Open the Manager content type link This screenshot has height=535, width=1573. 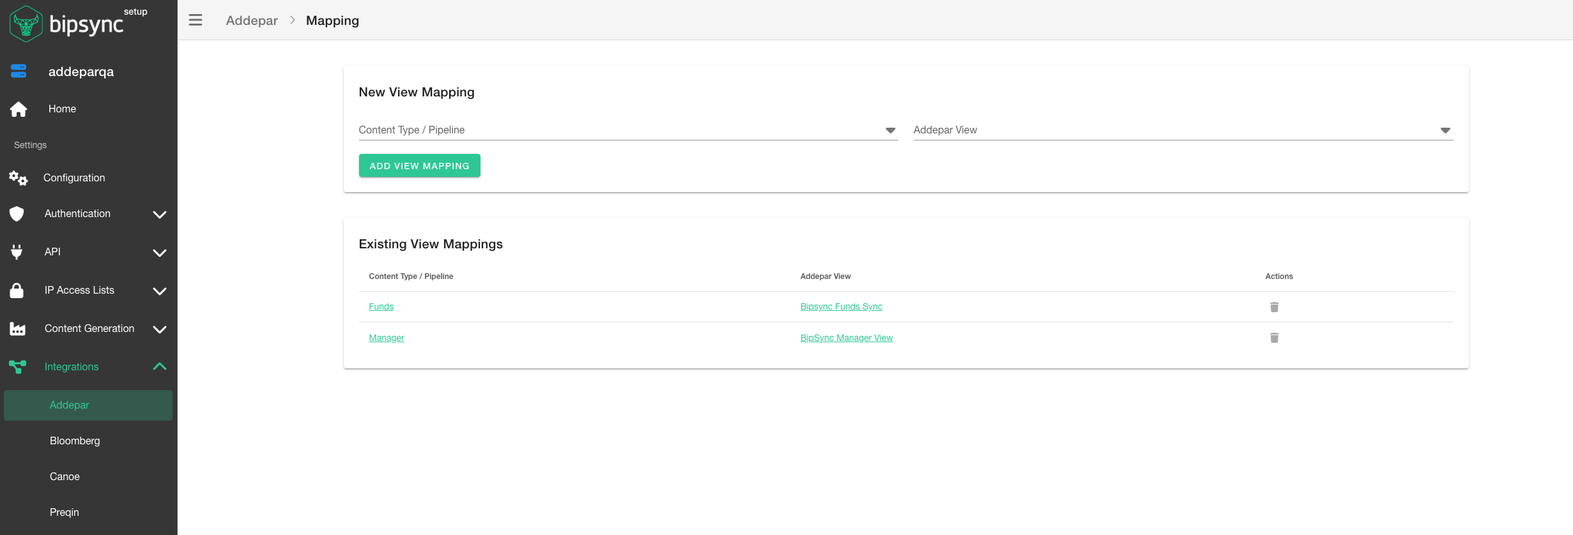click(x=386, y=338)
